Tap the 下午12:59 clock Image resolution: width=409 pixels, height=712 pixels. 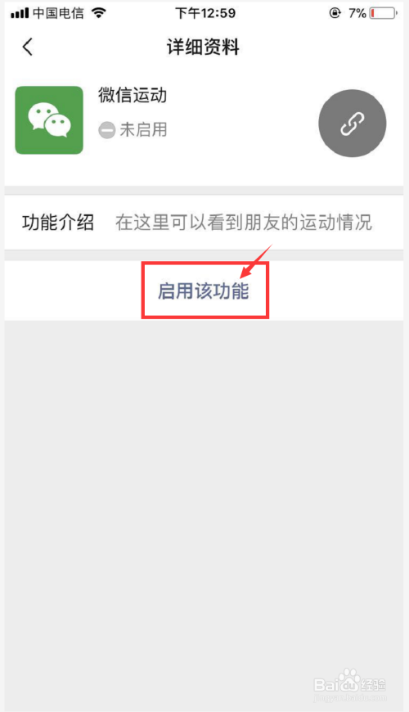point(205,13)
